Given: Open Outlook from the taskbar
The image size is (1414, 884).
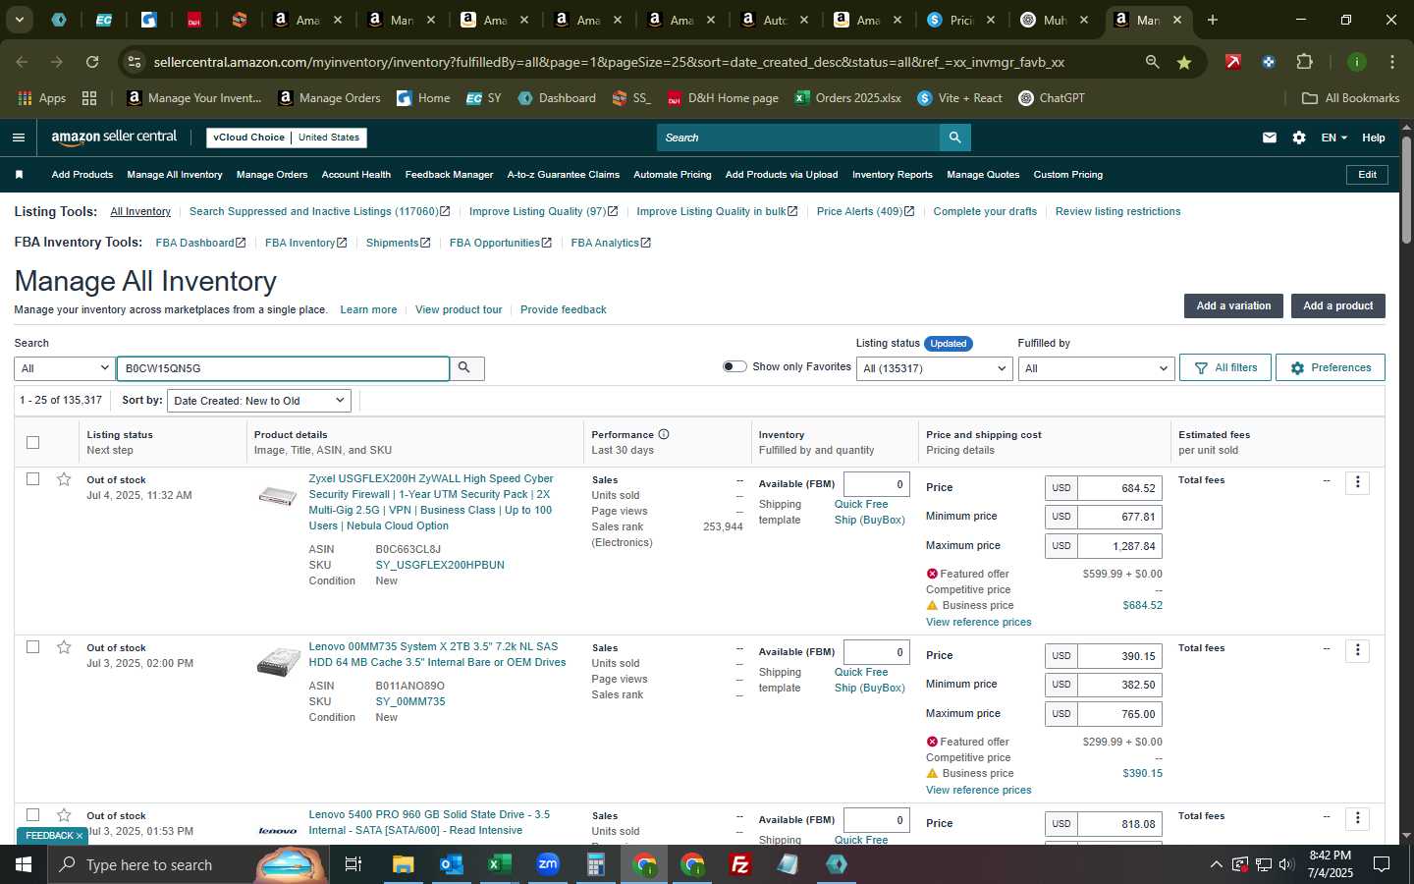Looking at the screenshot, I should click(x=451, y=864).
